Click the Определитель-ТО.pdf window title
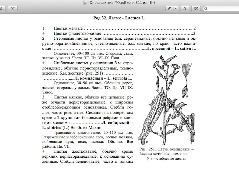 point(121,3)
